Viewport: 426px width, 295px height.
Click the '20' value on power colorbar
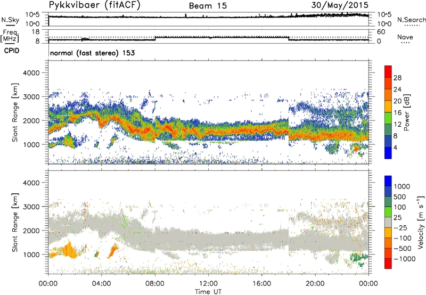tap(397, 101)
